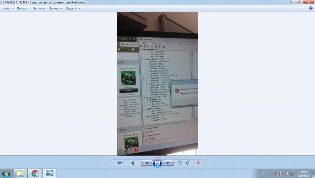Click the RU language indicator
This screenshot has height=178, width=315.
[264, 173]
